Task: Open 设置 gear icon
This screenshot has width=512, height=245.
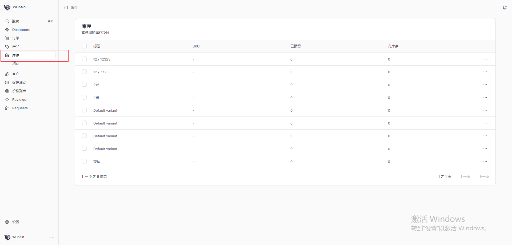Action: (7, 222)
